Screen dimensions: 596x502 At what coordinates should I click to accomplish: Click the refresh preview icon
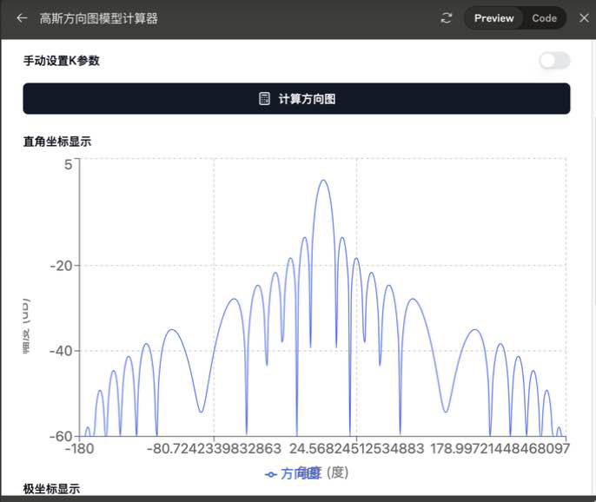coord(447,18)
